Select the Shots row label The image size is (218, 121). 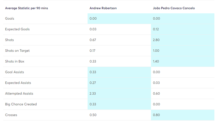(x=10, y=40)
